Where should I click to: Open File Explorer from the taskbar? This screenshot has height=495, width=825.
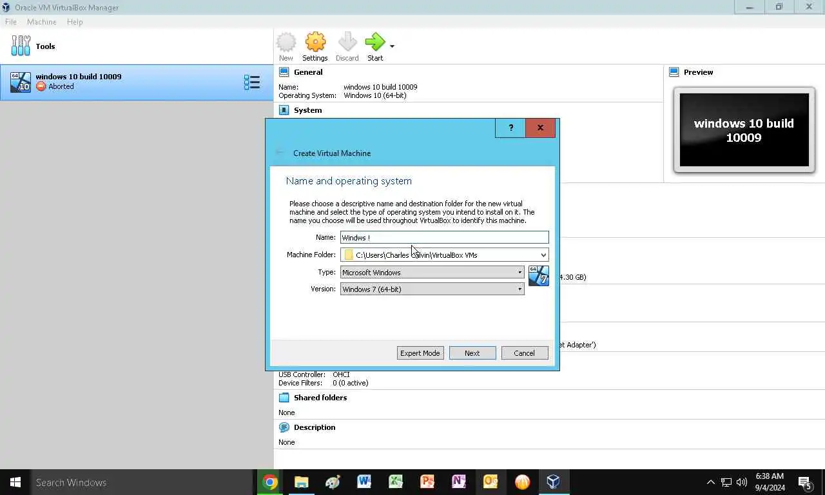point(301,482)
